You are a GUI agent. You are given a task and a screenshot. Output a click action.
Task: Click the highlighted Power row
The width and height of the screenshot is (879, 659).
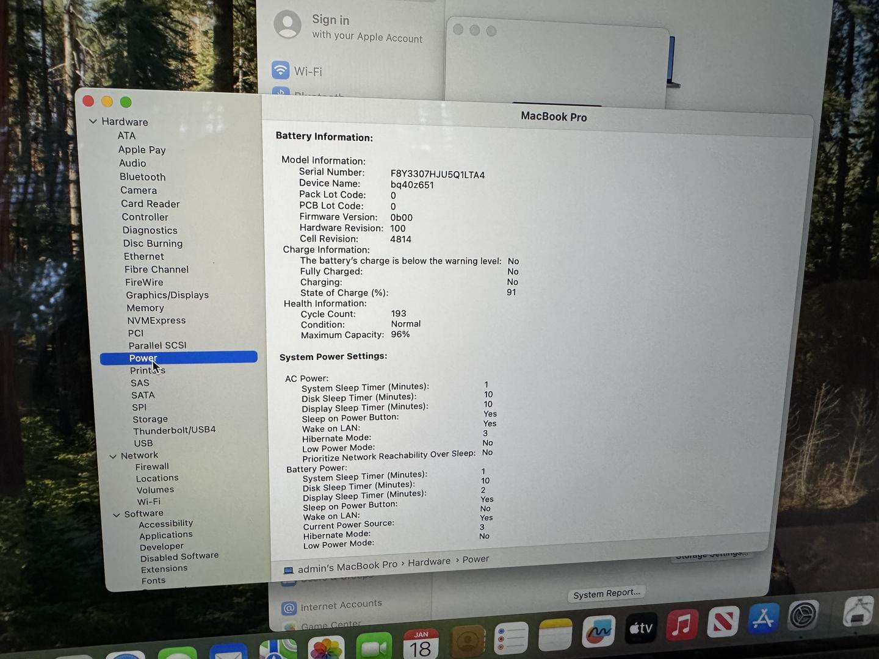(179, 358)
